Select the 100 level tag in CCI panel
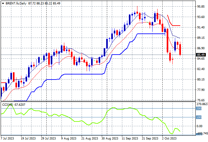The height and width of the screenshot is (142, 208). (x=199, y=117)
